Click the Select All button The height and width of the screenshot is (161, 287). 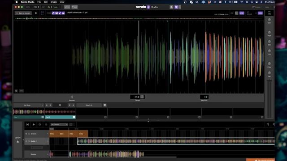(x=89, y=105)
